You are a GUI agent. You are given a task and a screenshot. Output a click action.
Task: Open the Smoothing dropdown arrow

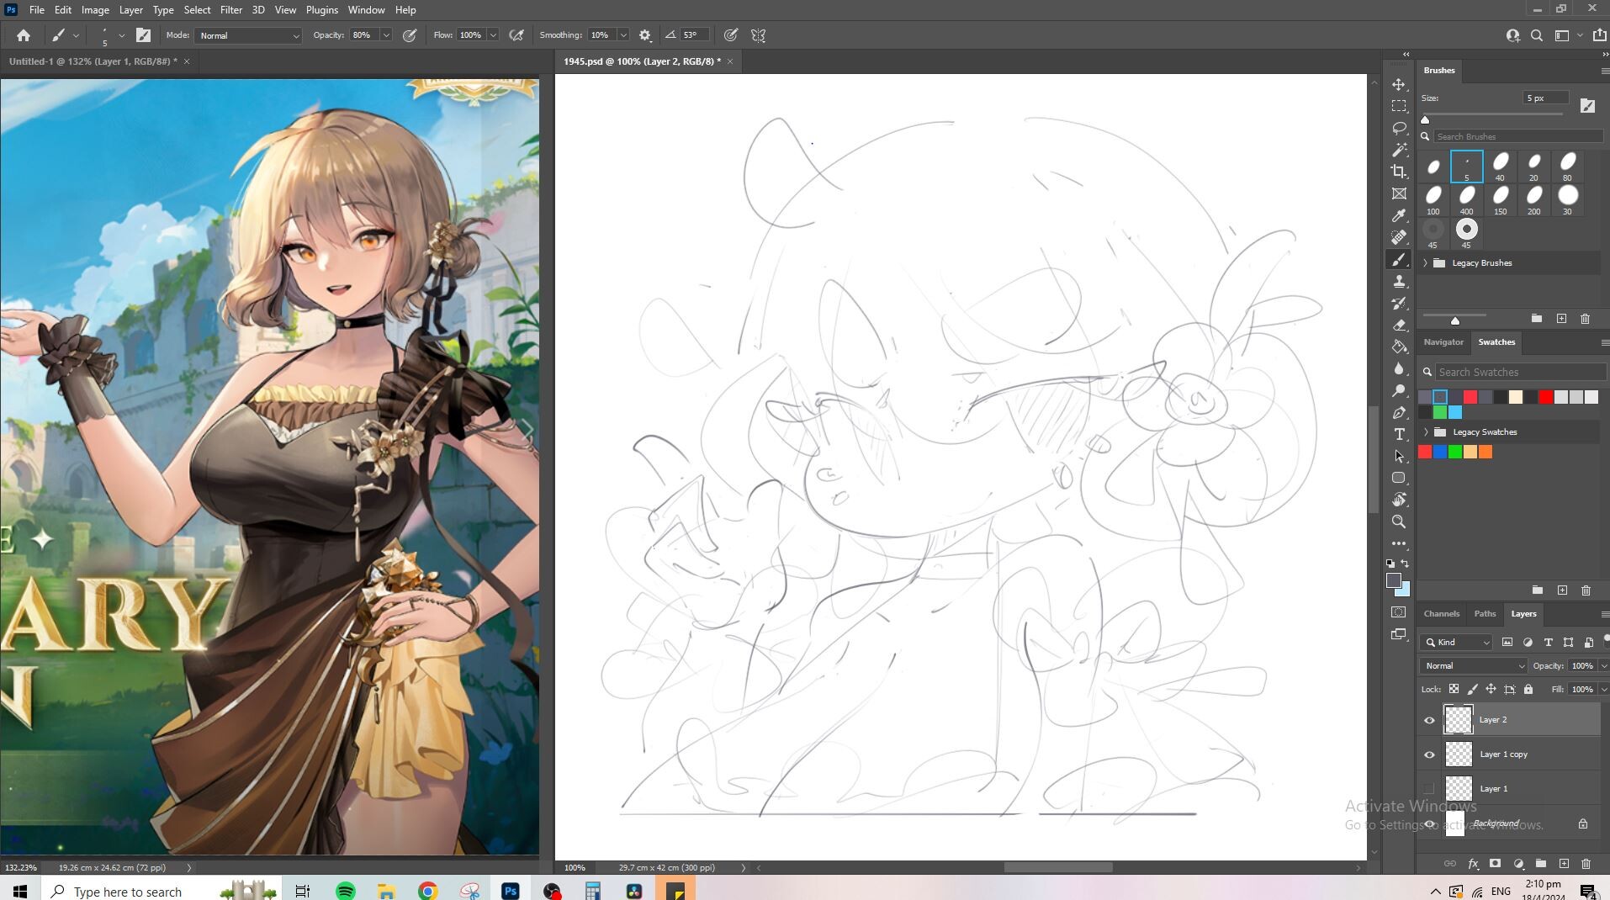click(x=623, y=35)
